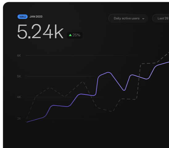Click the dashed line's lowest trough

pos(112,111)
